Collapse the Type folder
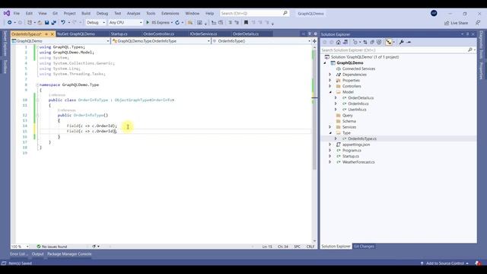 coord(330,133)
